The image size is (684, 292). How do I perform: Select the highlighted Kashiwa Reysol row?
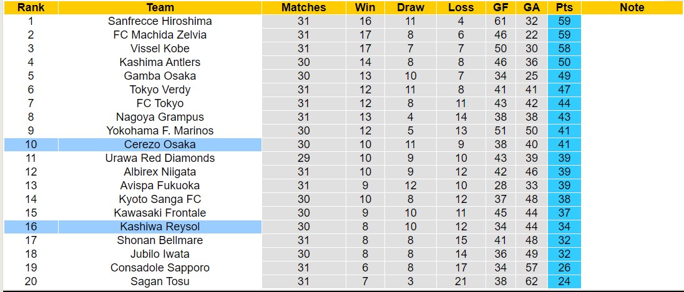[x=160, y=227]
